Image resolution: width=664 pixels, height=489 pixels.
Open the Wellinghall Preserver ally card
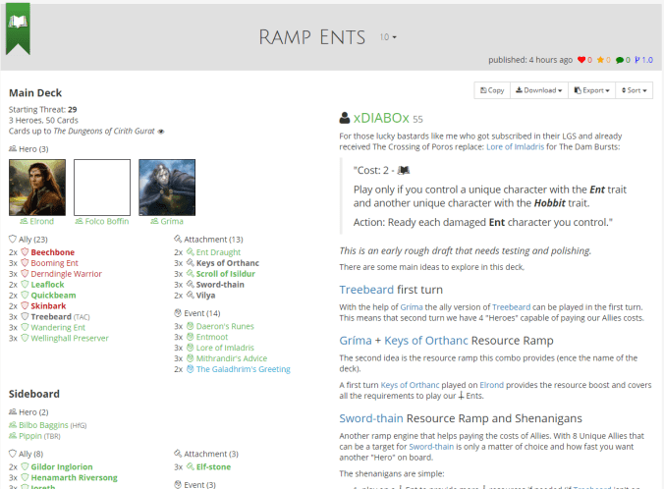click(x=70, y=339)
